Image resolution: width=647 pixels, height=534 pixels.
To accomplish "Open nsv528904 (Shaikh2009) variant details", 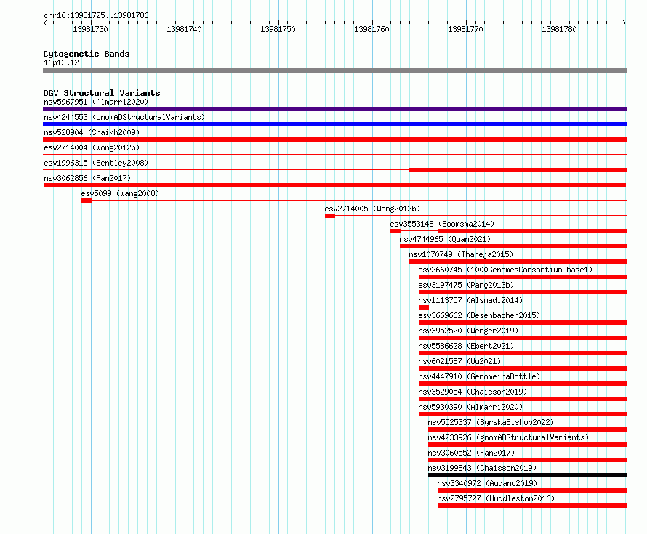I will [x=92, y=132].
